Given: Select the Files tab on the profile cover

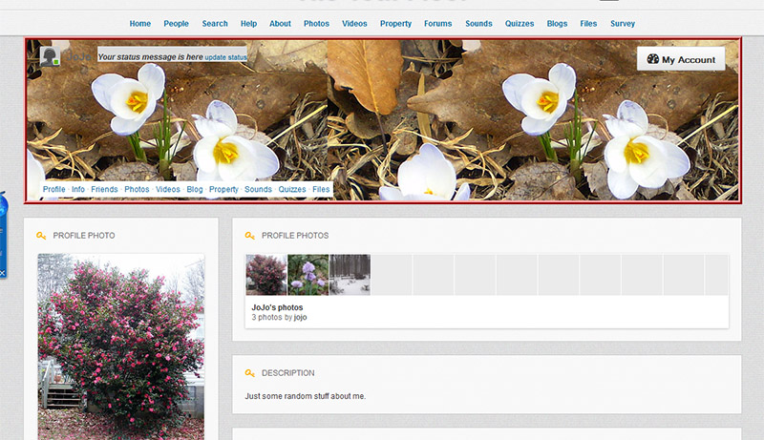Looking at the screenshot, I should click(x=321, y=190).
